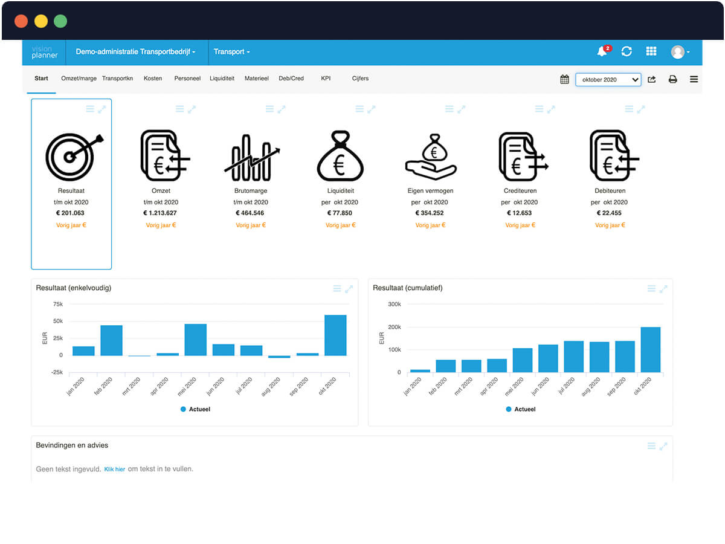Click the Vision Planner logo
Image resolution: width=725 pixels, height=544 pixels.
click(45, 52)
